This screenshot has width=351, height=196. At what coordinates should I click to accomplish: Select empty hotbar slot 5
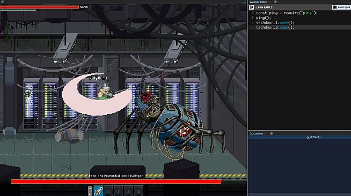138,191
